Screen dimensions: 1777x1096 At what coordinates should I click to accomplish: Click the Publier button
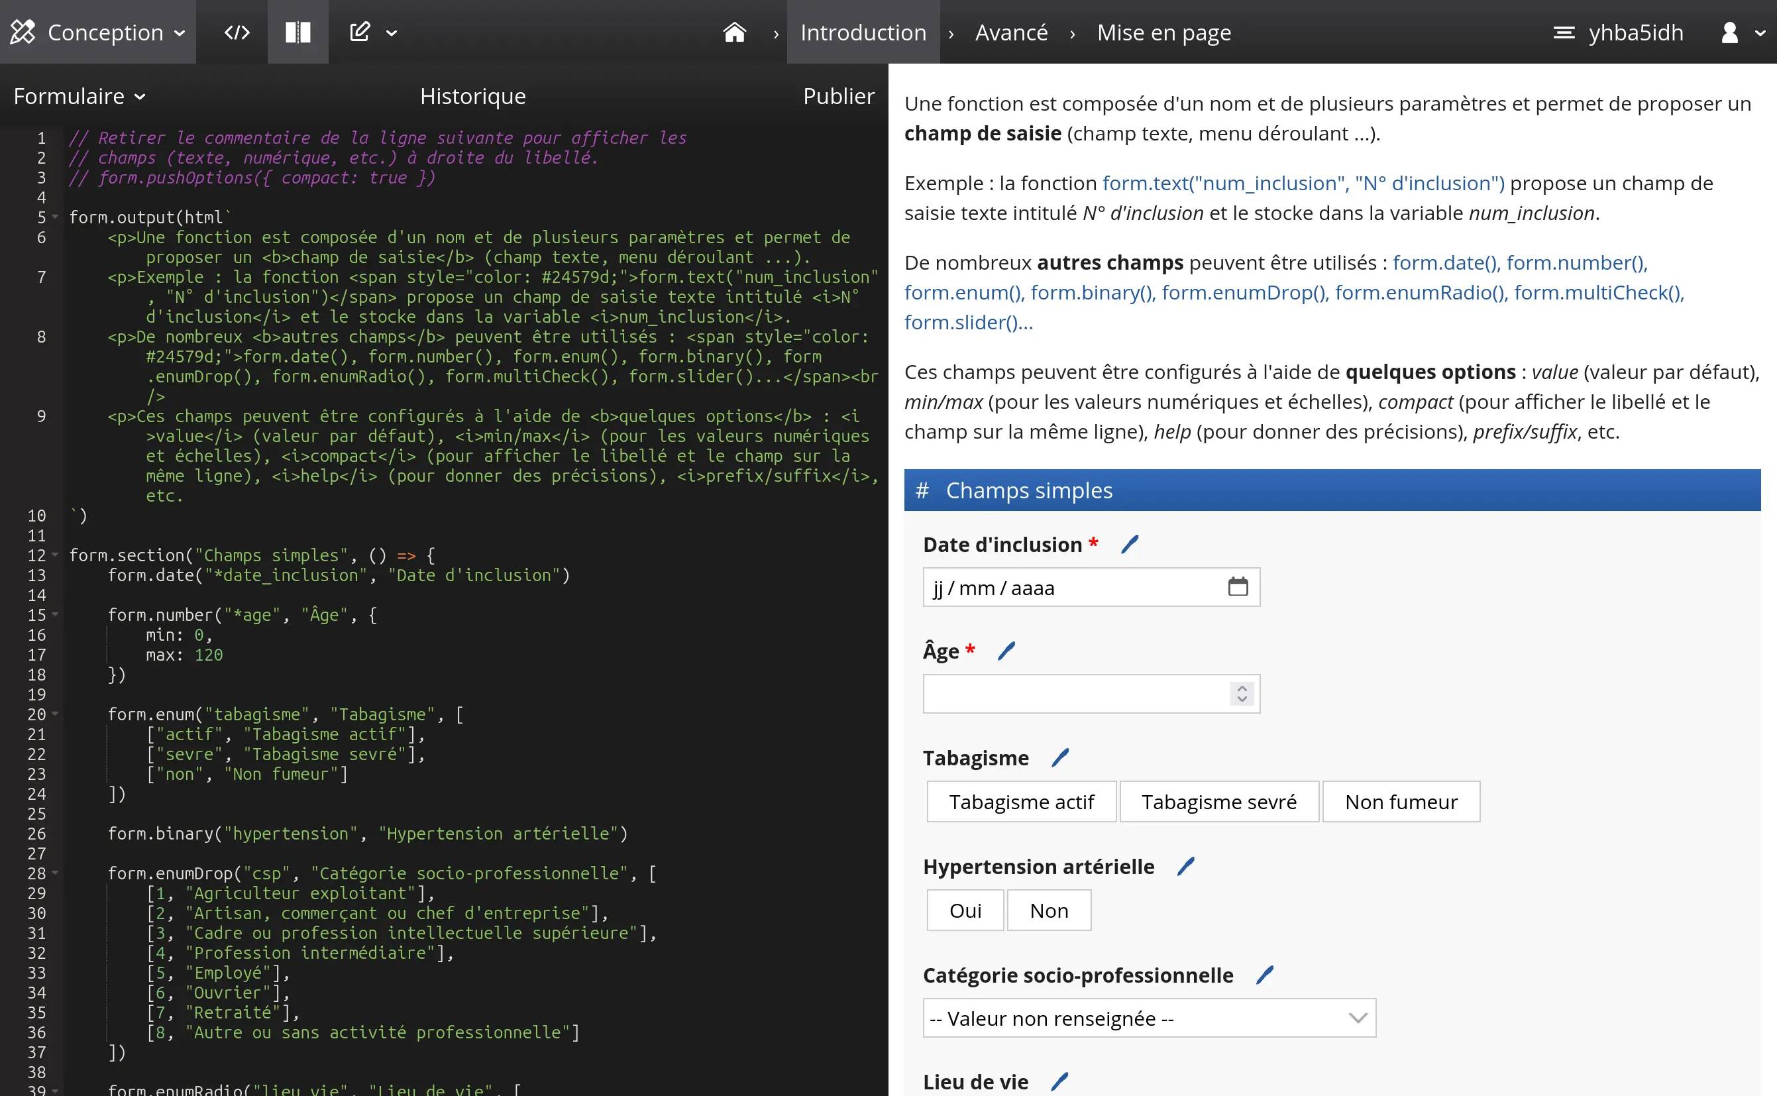coord(837,96)
